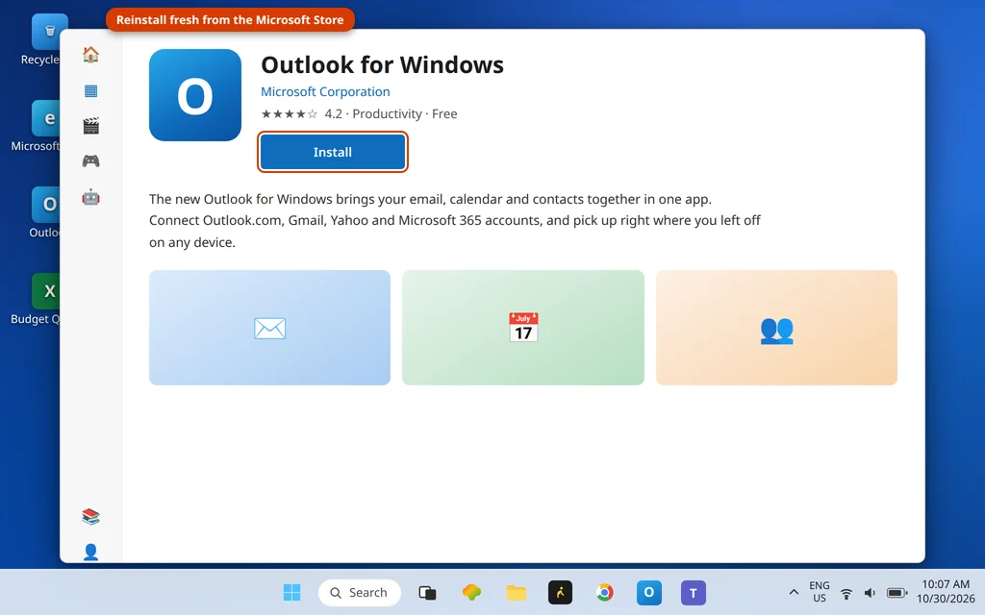The height and width of the screenshot is (615, 985).
Task: Open the Movies clapperboard section
Action: point(90,126)
